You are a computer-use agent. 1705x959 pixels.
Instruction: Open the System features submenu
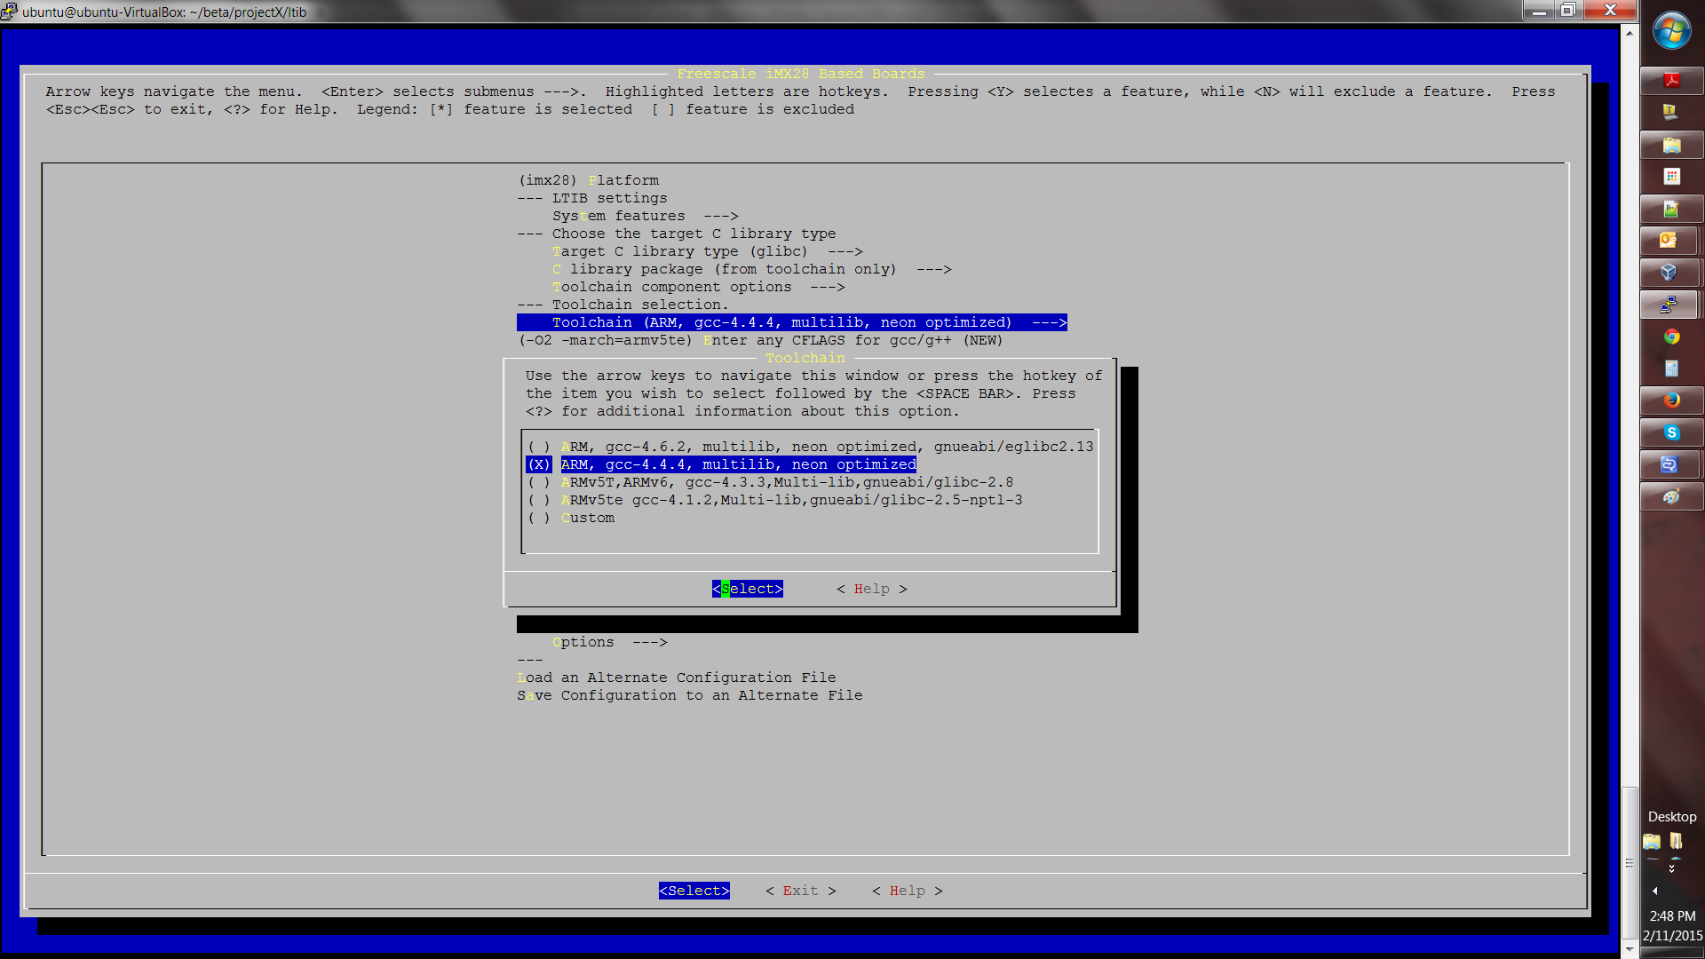coord(644,216)
